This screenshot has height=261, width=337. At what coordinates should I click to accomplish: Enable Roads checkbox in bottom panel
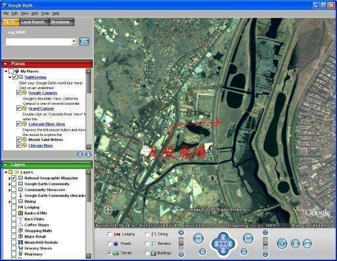[110, 243]
